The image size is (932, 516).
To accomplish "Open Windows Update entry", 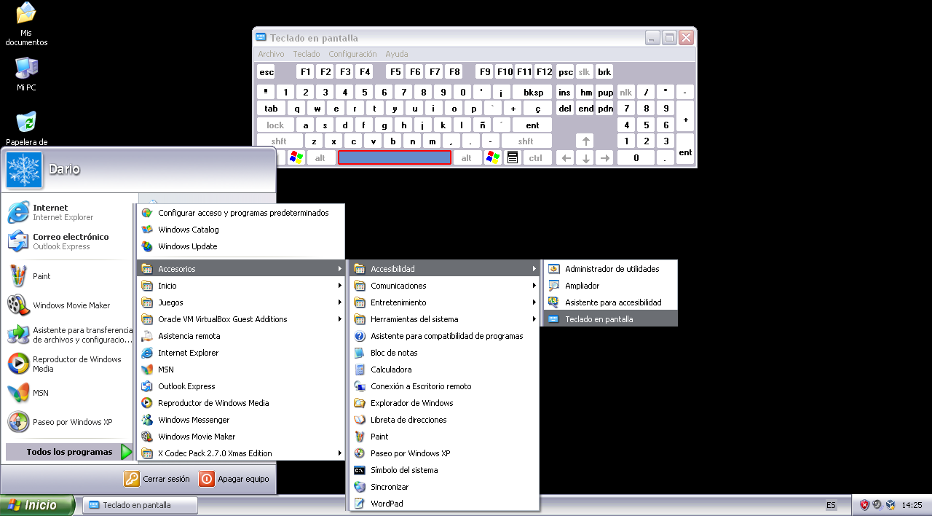I will coord(241,246).
